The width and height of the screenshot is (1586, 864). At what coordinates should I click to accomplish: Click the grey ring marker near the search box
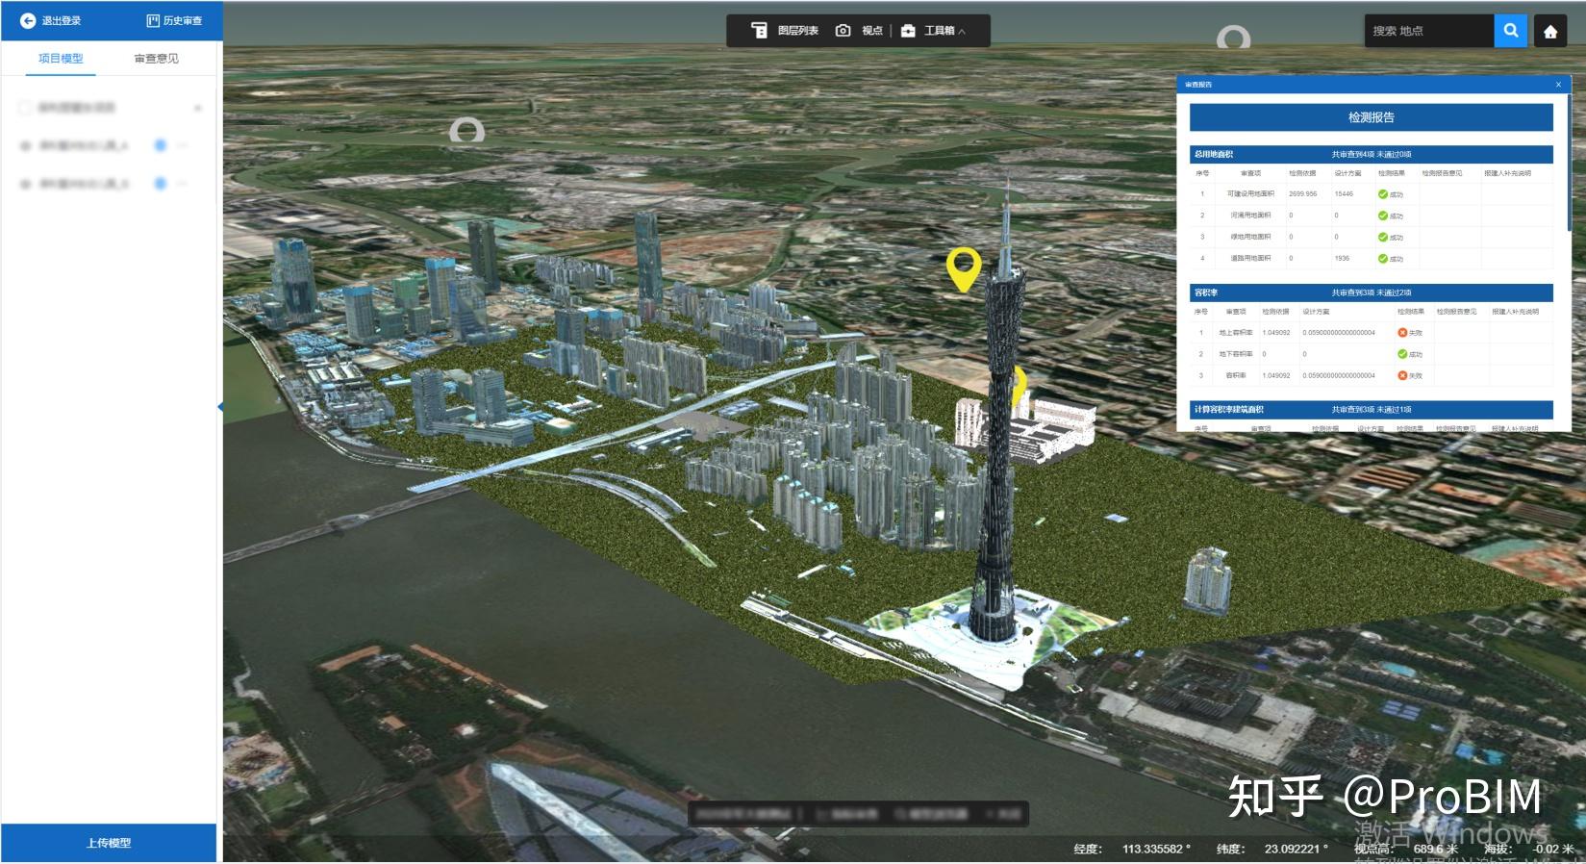click(1233, 38)
